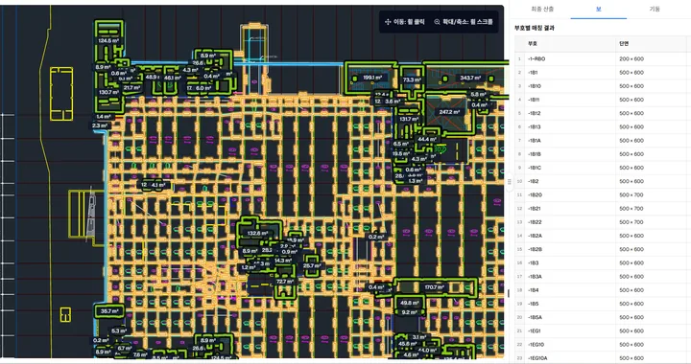The image size is (691, 364).
Task: Click the 2.3 m² area label
Action: click(x=100, y=125)
